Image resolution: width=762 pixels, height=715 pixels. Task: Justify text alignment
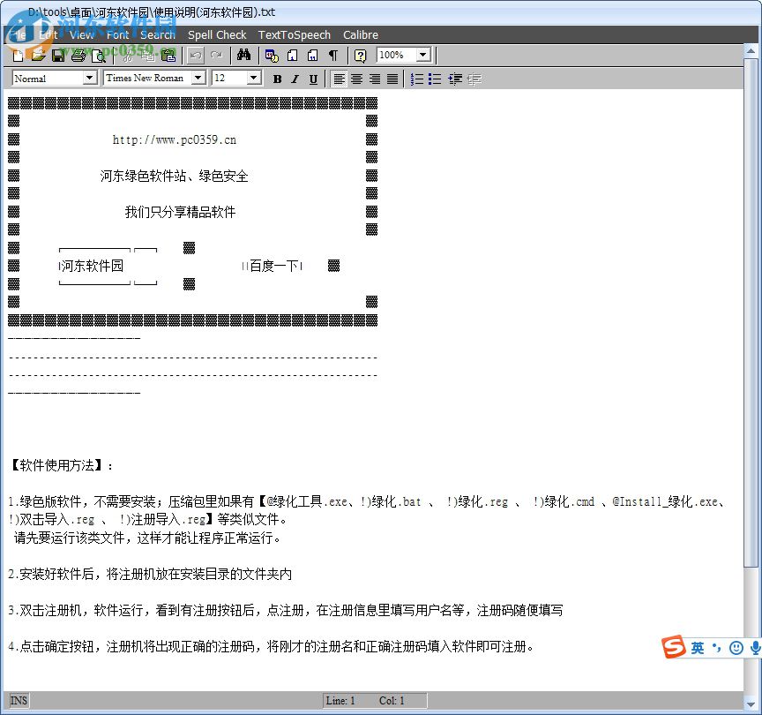pyautogui.click(x=392, y=79)
